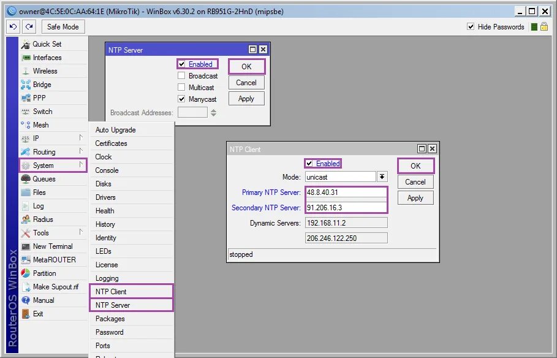Open the Files folder icon
557x358 pixels.
pos(26,192)
